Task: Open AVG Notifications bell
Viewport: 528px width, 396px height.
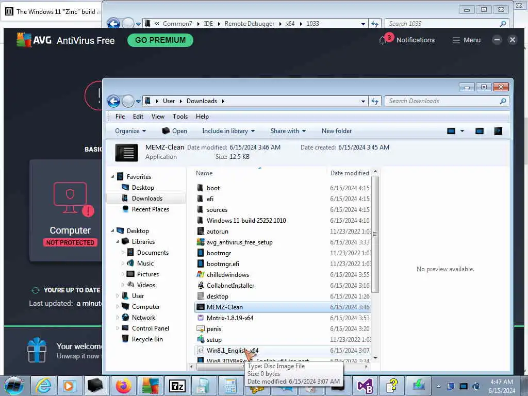Action: click(383, 40)
